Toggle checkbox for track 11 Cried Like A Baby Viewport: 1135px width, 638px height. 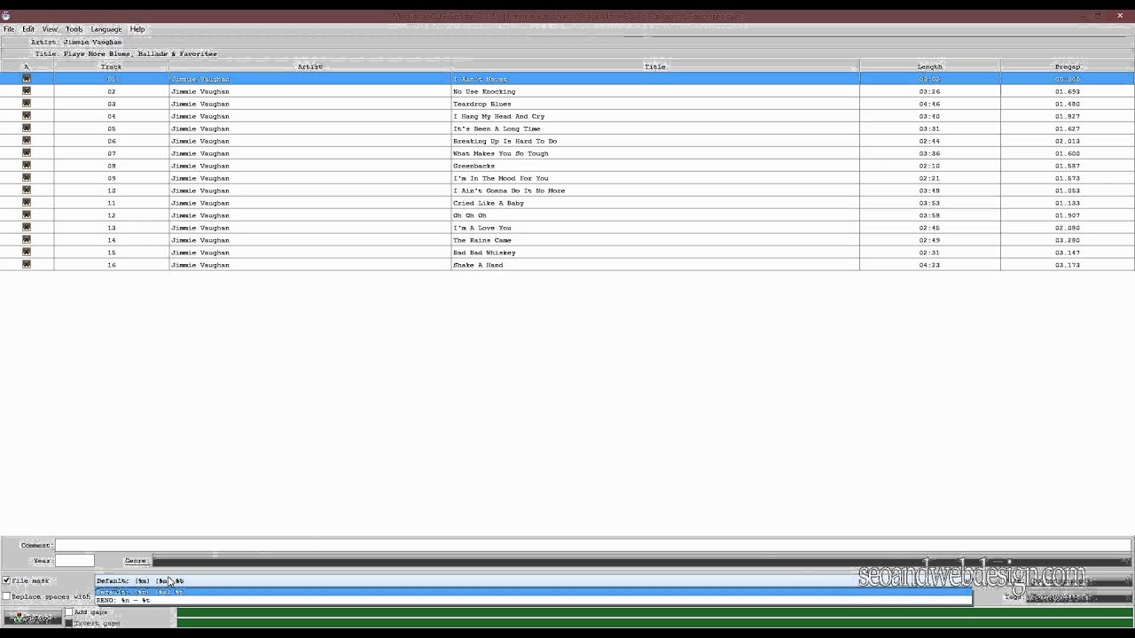pos(27,203)
